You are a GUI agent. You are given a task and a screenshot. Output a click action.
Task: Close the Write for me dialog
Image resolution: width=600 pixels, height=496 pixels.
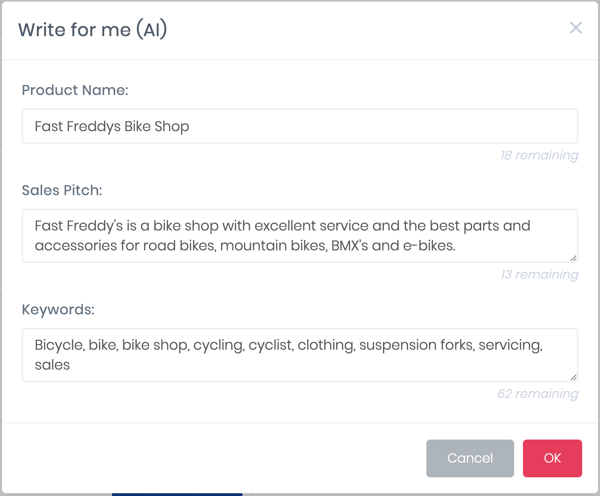(576, 28)
